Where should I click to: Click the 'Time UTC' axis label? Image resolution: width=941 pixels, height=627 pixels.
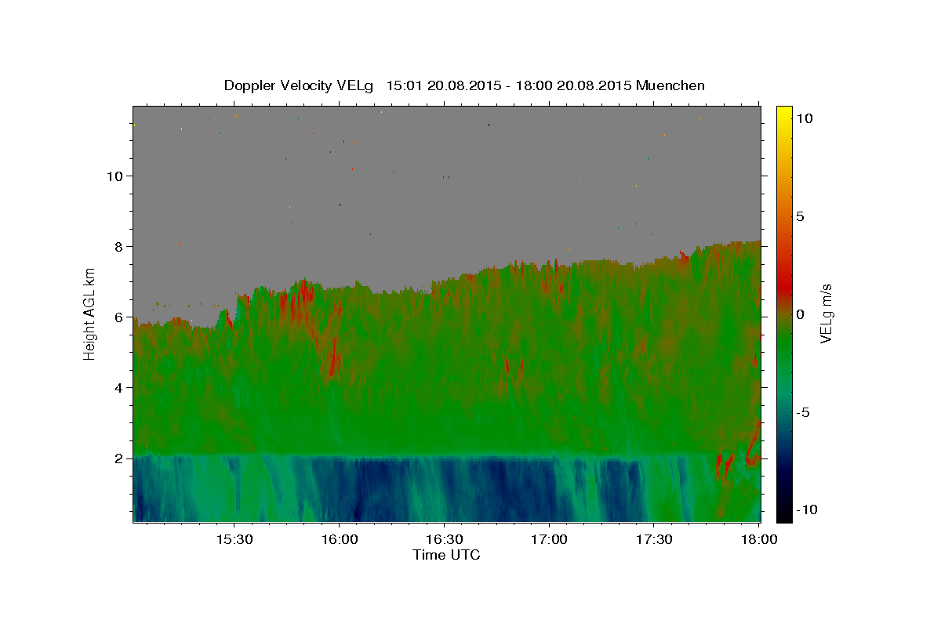446,555
